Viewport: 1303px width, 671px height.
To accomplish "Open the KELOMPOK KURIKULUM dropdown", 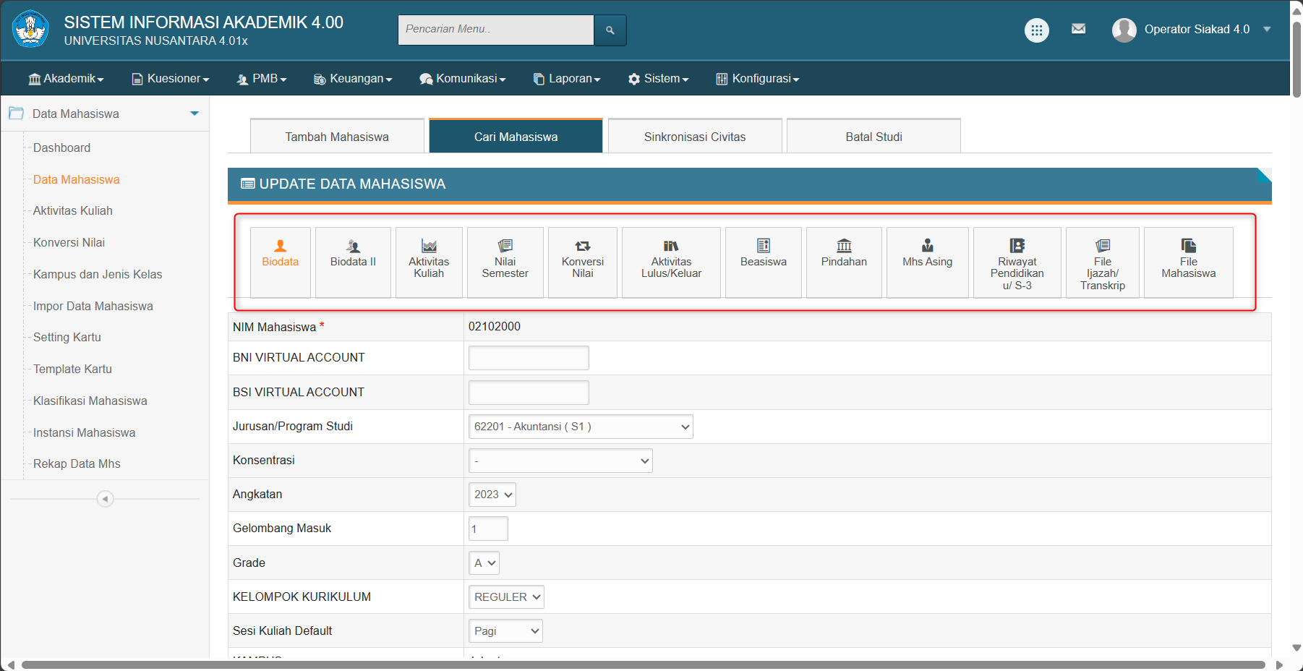I will click(x=506, y=597).
